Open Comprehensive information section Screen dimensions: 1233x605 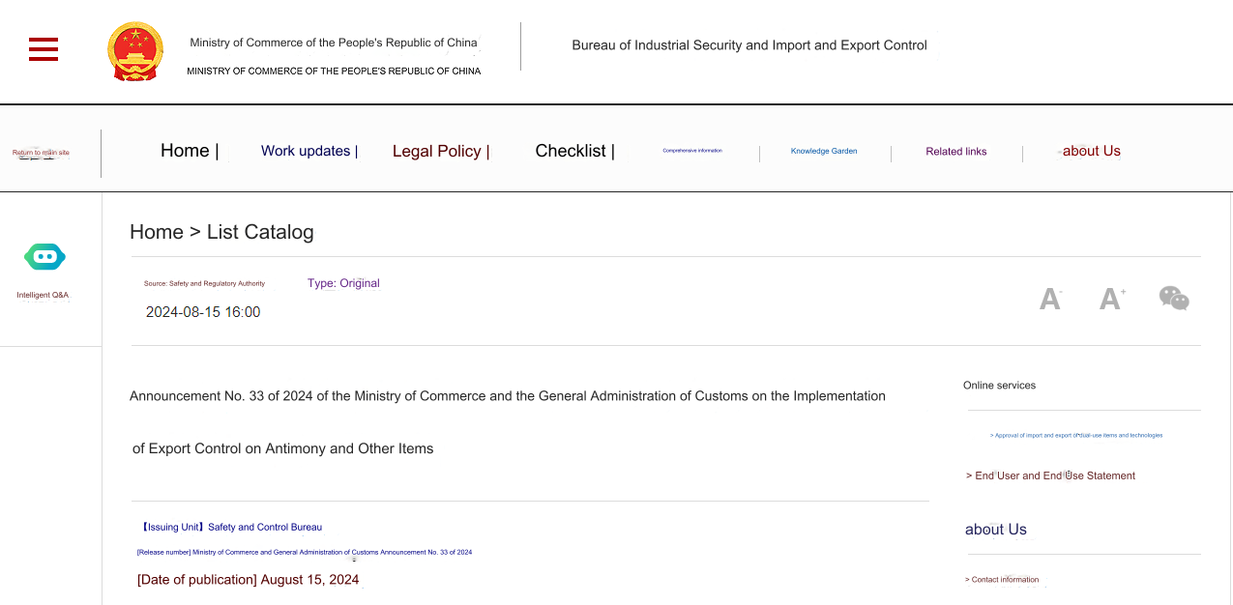tap(692, 151)
